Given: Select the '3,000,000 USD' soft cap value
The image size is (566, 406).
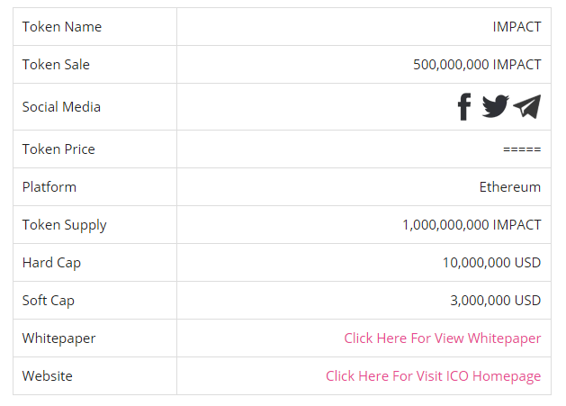Looking at the screenshot, I should pyautogui.click(x=495, y=301).
